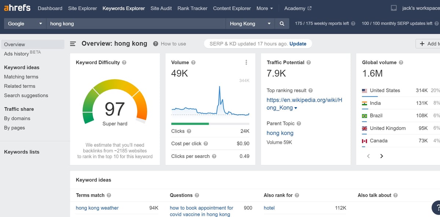Expand the More menu in navigation

click(265, 8)
